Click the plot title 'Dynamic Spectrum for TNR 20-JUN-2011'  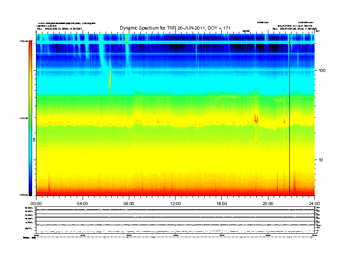tap(175, 28)
